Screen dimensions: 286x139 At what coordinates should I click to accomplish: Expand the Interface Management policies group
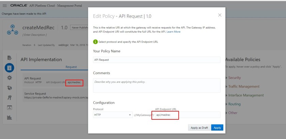(x=246, y=95)
